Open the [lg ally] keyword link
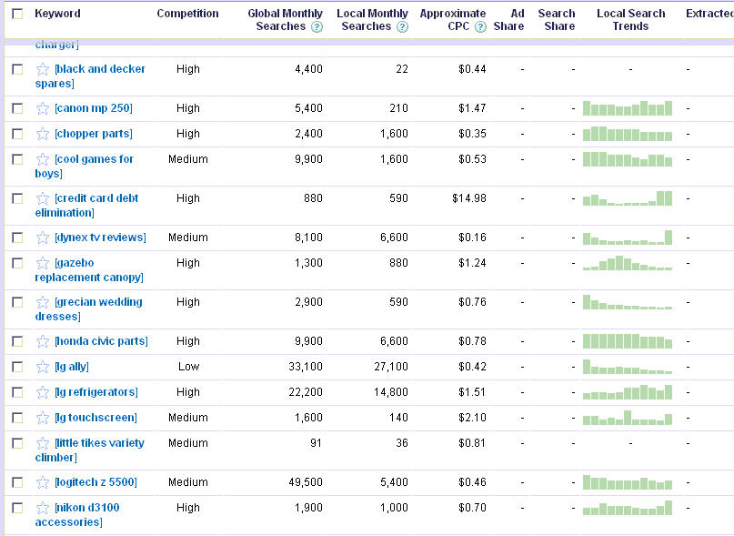 point(72,367)
